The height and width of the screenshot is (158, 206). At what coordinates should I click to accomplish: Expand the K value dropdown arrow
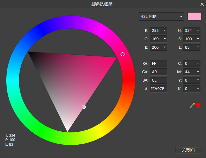[x=198, y=89]
